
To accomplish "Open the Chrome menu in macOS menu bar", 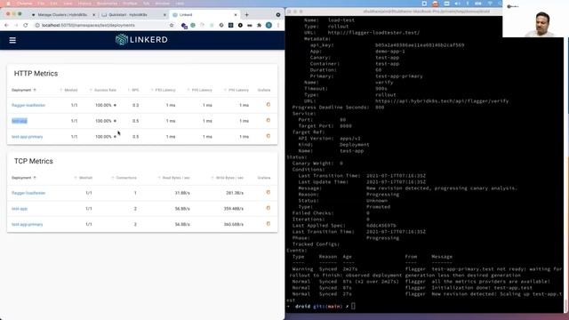I will (25, 4).
